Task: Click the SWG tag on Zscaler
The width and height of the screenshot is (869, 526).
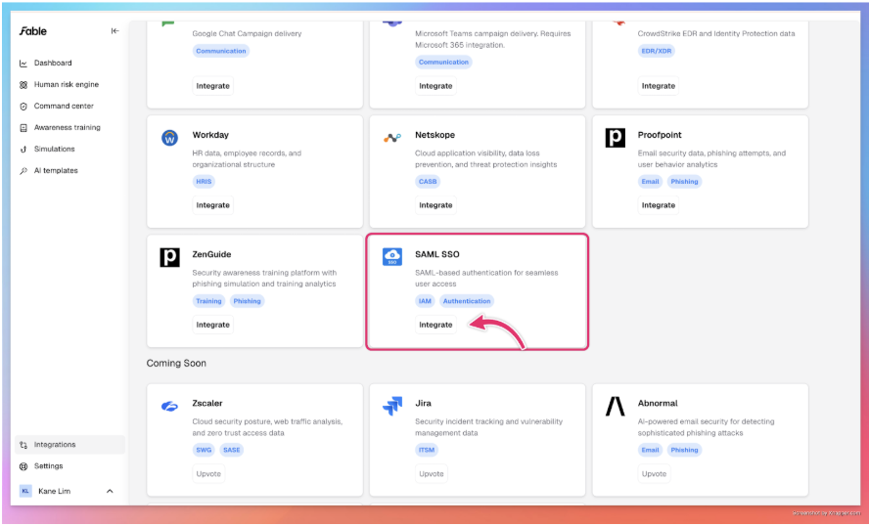Action: tap(204, 450)
